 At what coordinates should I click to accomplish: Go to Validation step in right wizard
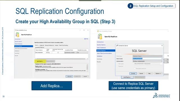click(x=100, y=56)
